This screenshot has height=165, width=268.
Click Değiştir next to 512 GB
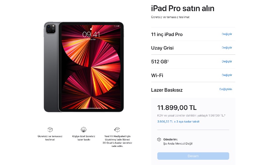(x=227, y=61)
